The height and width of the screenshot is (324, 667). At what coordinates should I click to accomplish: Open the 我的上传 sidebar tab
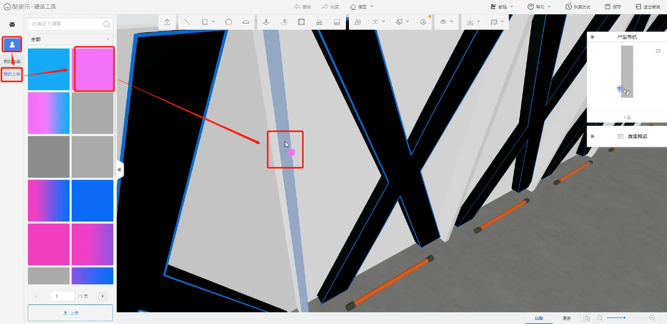pyautogui.click(x=12, y=74)
